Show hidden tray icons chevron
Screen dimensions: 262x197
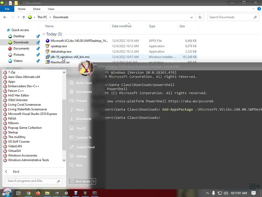click(x=207, y=193)
